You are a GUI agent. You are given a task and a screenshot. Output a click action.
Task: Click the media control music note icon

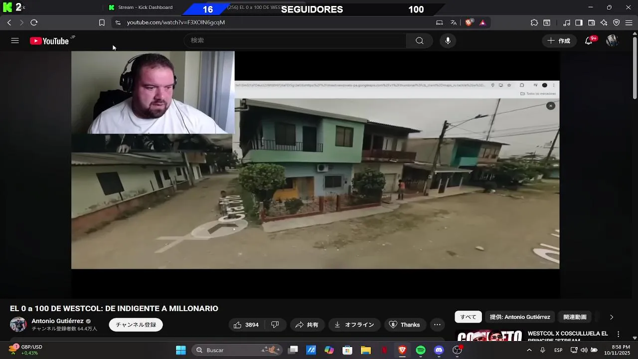pyautogui.click(x=567, y=22)
